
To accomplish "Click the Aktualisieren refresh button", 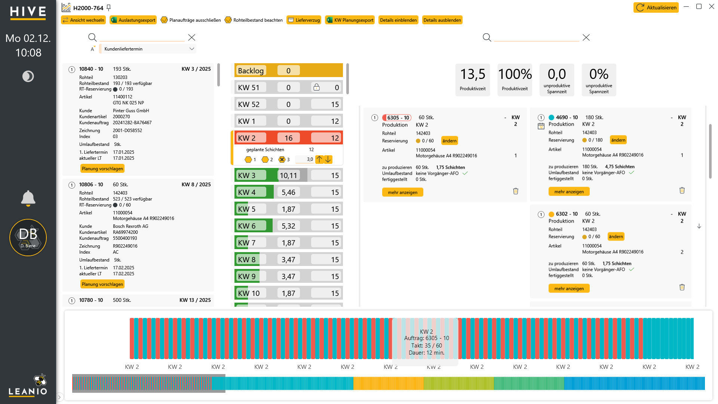I will click(x=656, y=7).
